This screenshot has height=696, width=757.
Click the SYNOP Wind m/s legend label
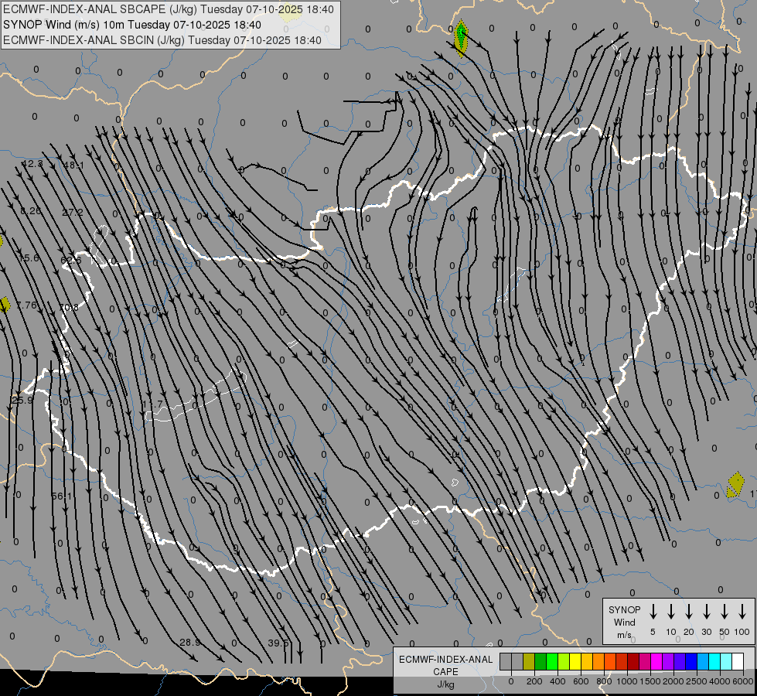point(625,622)
